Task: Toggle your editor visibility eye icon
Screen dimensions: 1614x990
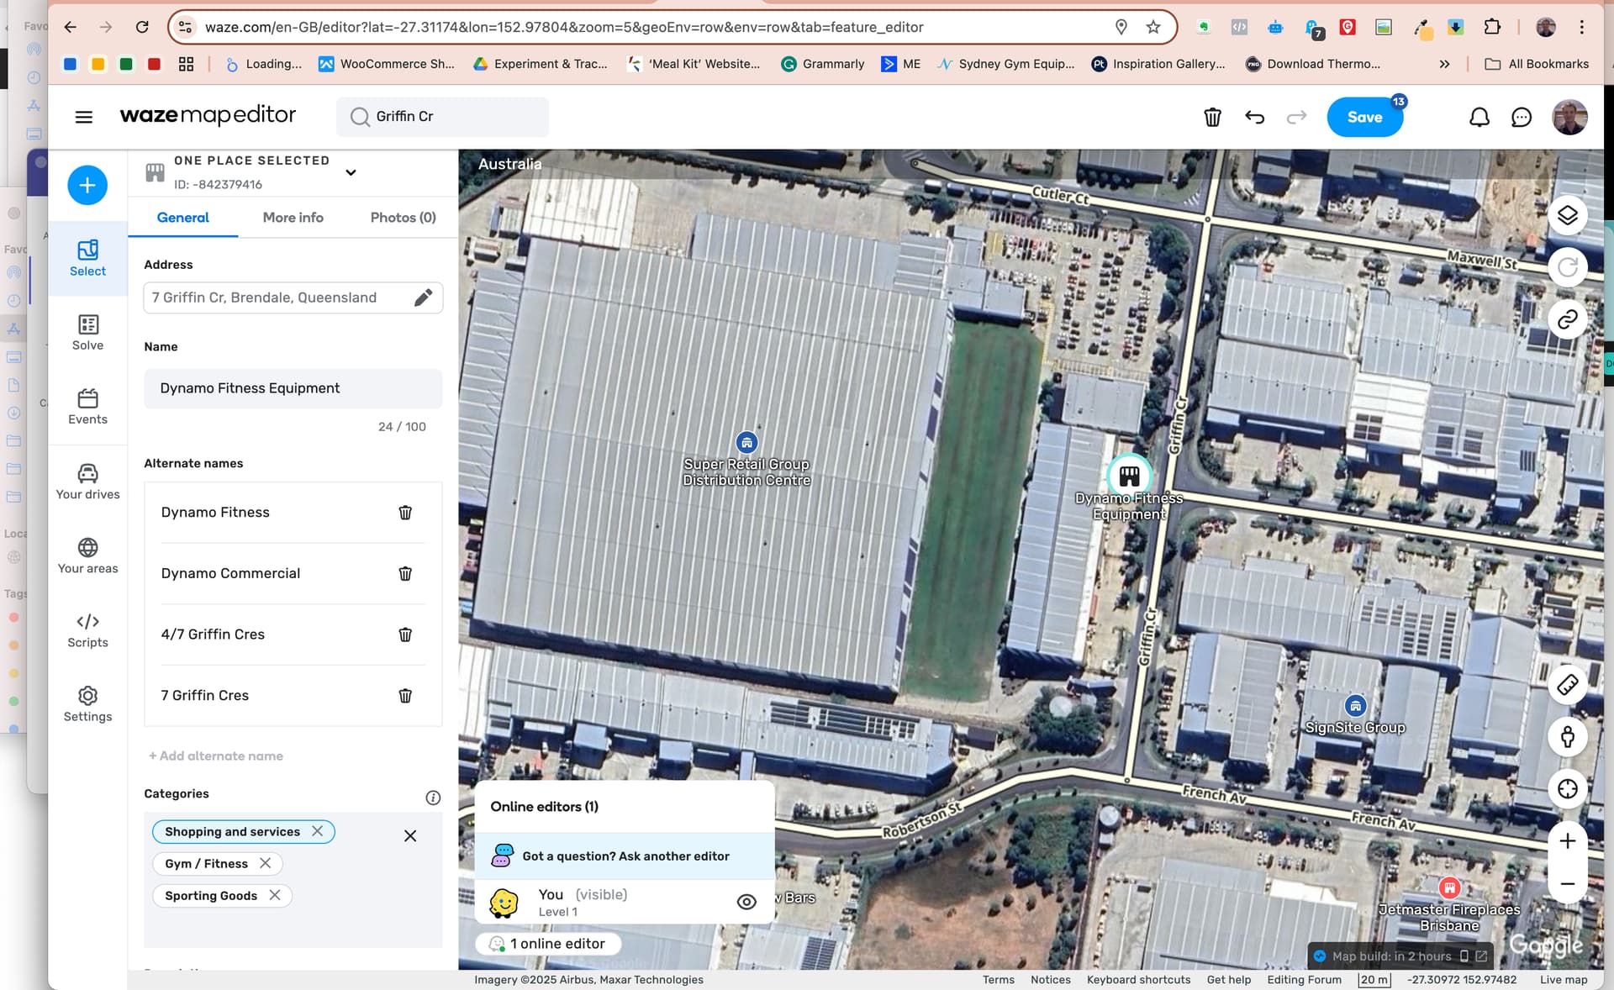Action: [746, 902]
